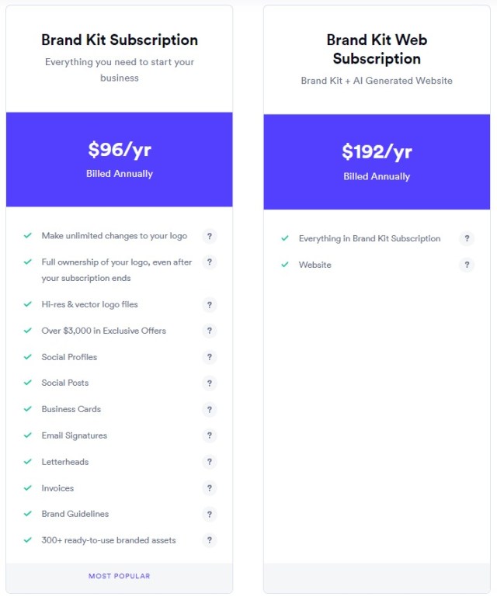Viewport: 497px width, 600px height.
Task: Click help icon next to Letterheads
Action: (x=209, y=462)
